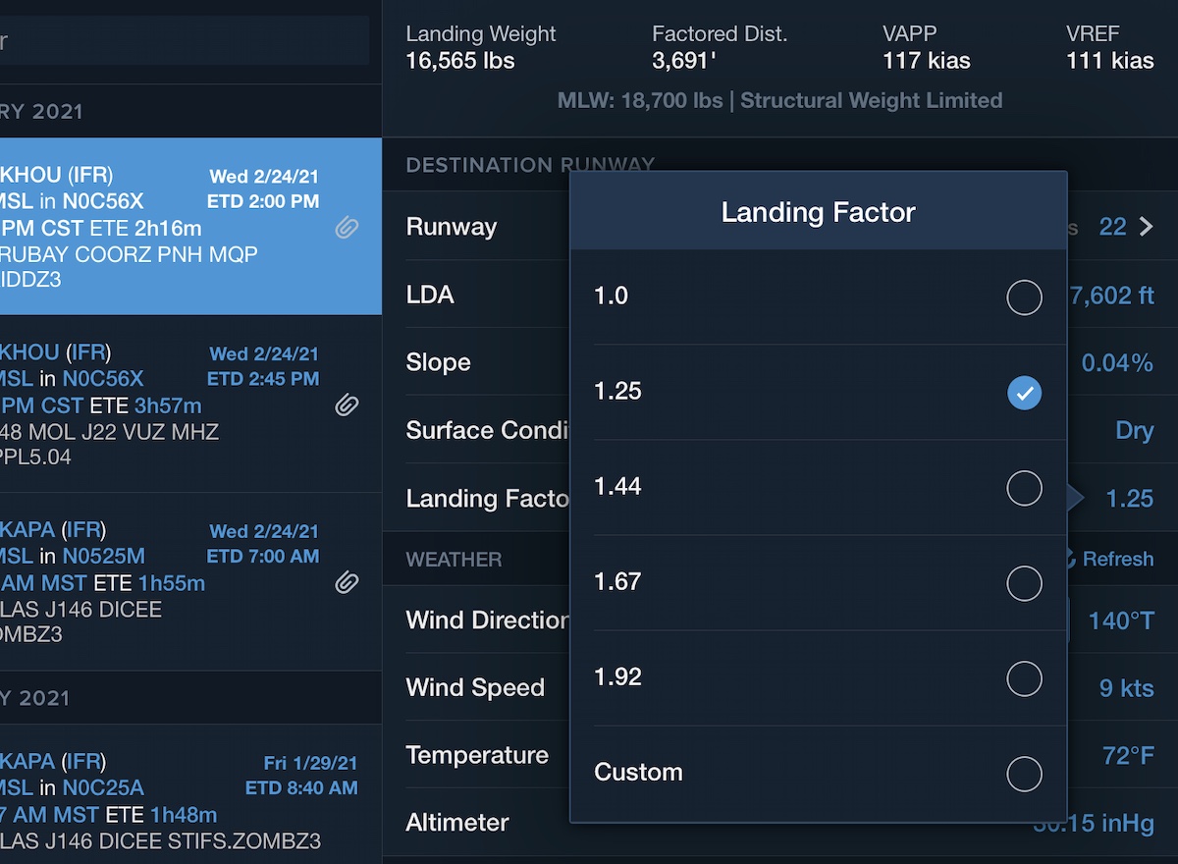Edit the Wind Direction 140°T value

click(x=1120, y=621)
